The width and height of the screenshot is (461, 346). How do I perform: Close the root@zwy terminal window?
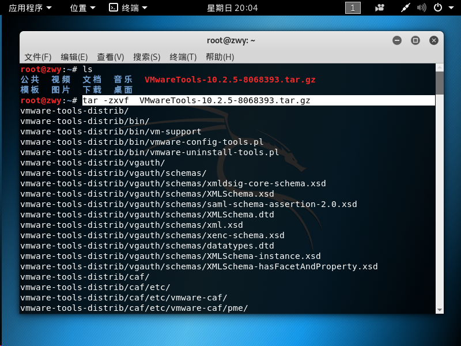[434, 40]
